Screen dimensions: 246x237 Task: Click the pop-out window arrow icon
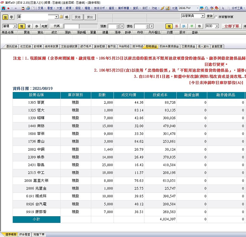click(x=33, y=8)
